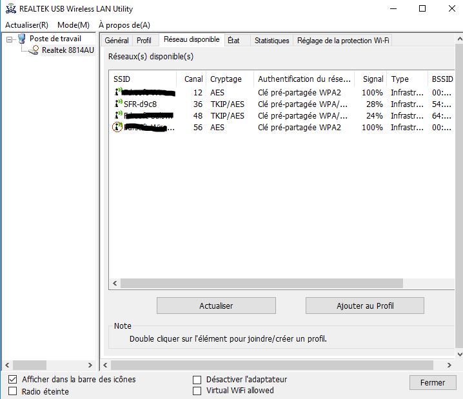Click the Authentification du réseau column header
This screenshot has width=463, height=399.
tap(304, 79)
